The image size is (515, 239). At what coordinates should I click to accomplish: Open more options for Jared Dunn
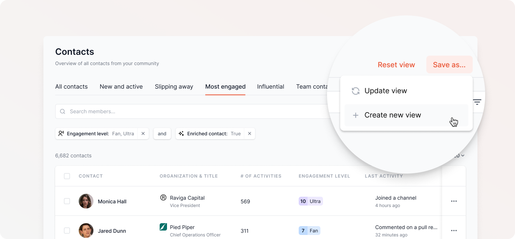tap(454, 231)
